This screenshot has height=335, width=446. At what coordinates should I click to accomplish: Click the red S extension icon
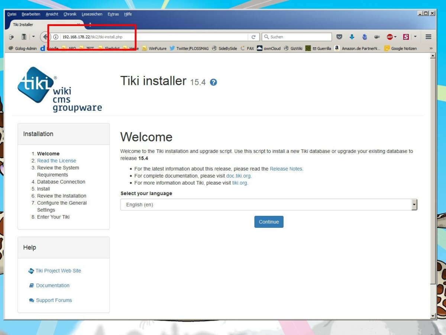point(406,37)
